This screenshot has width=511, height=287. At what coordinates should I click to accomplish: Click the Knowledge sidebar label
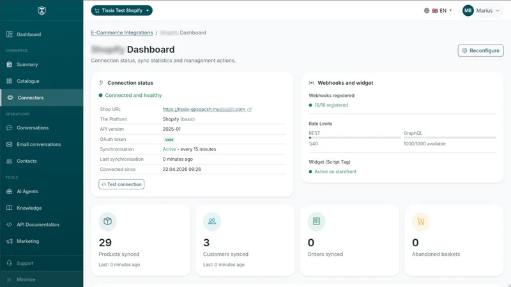[29, 208]
